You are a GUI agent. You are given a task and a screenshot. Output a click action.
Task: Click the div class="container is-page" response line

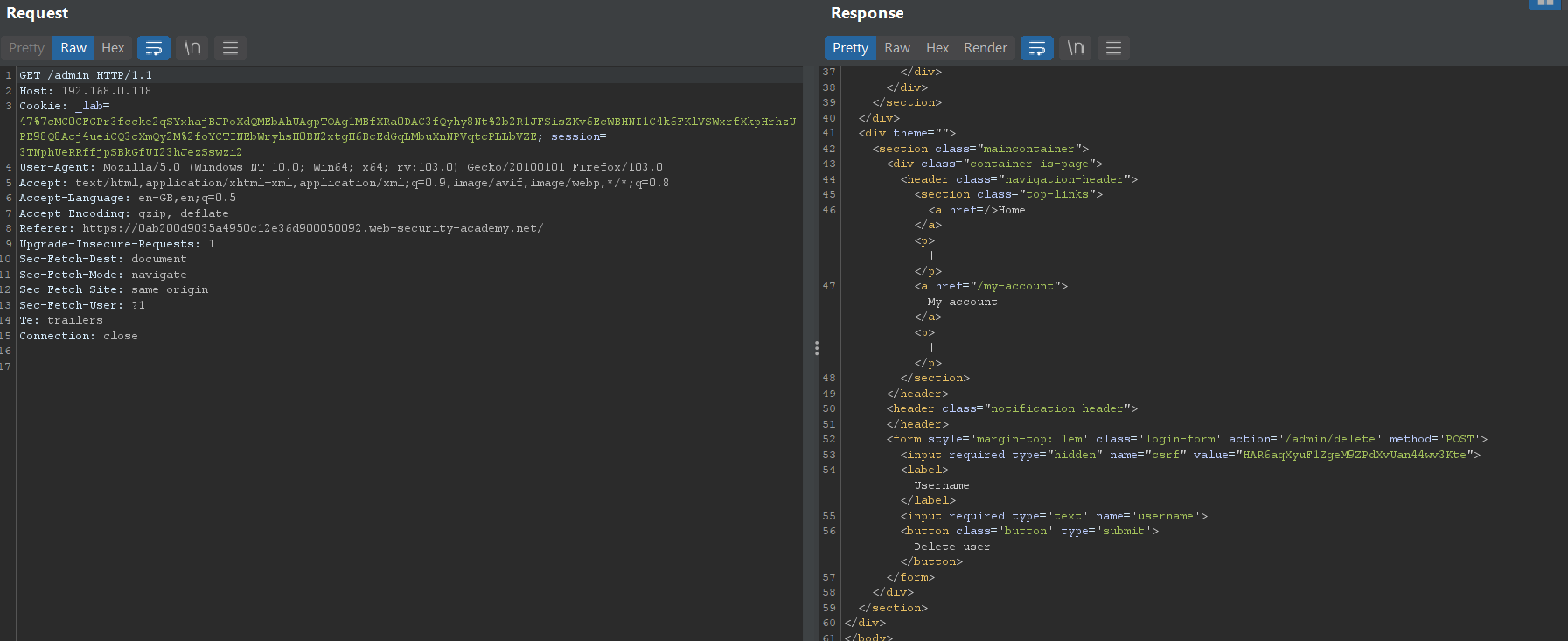click(x=994, y=164)
